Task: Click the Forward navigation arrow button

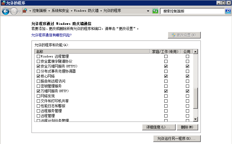Action: pyautogui.click(x=14, y=11)
